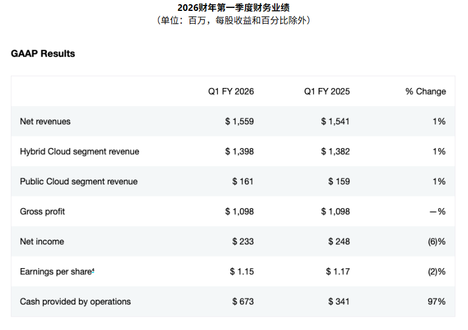Select the $ 161 Public Cloud value
468x330 pixels.
point(243,181)
